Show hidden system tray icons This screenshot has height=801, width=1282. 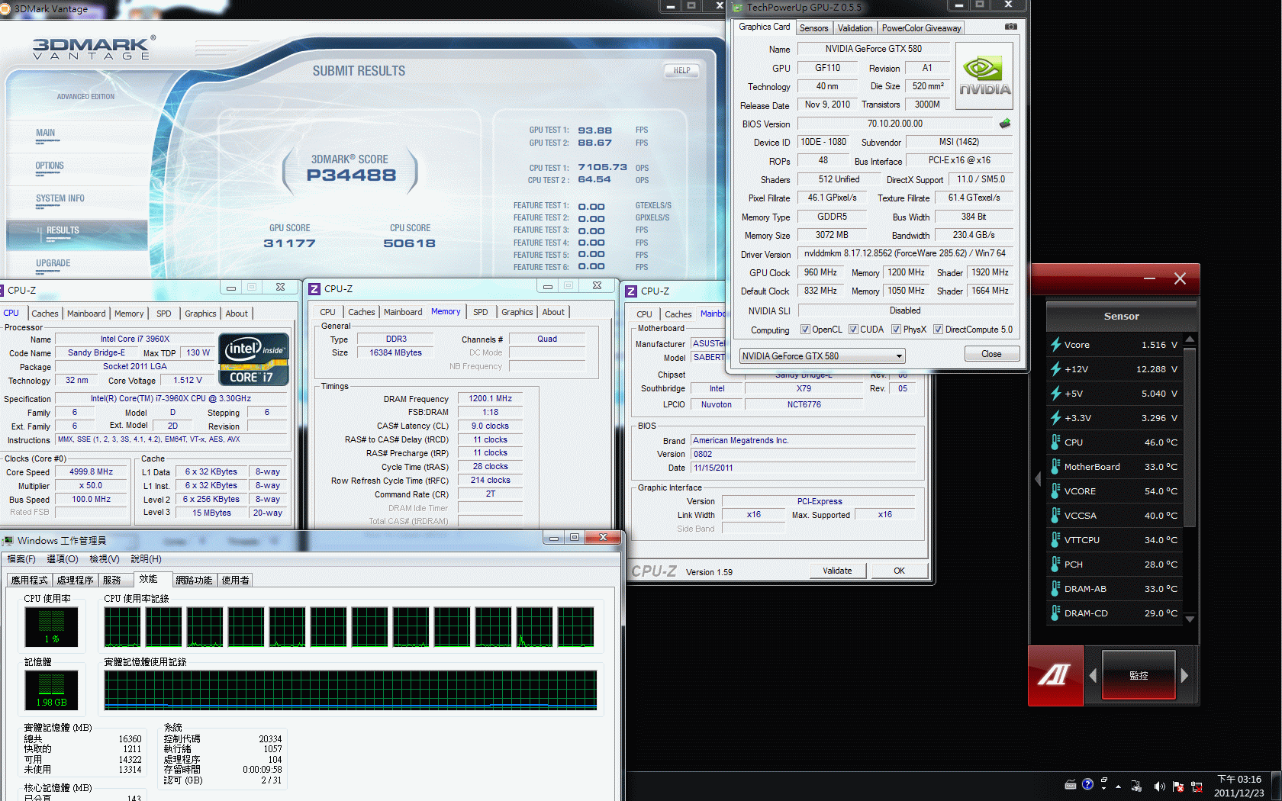tap(1118, 787)
